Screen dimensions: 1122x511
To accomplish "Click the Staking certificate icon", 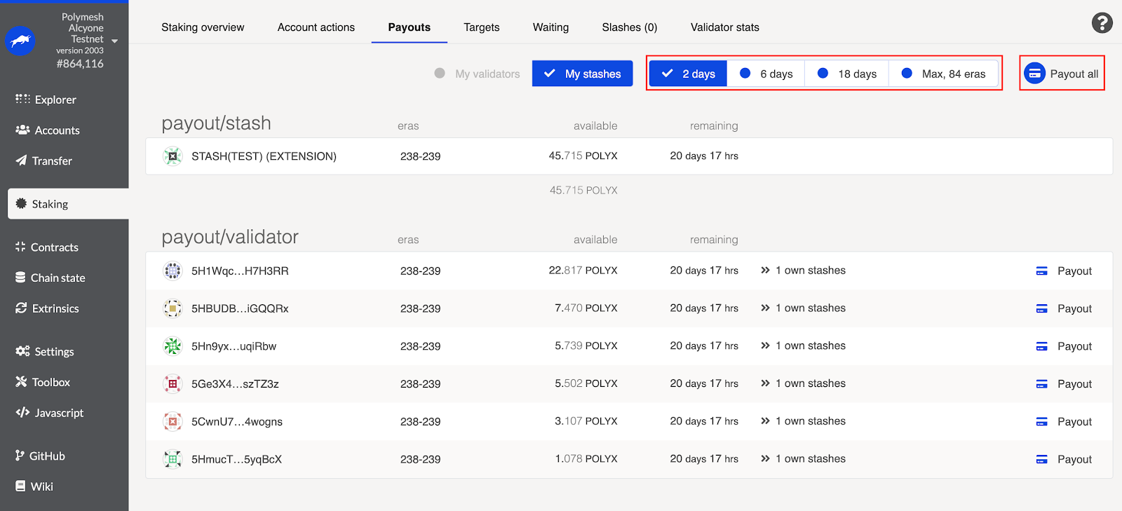I will click(x=21, y=203).
